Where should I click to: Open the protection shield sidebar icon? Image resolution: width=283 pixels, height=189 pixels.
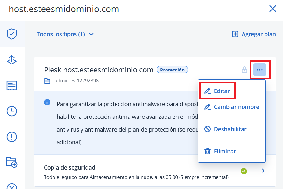click(12, 34)
